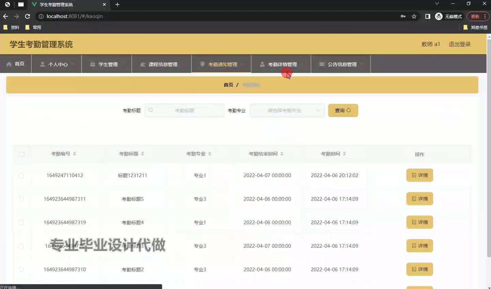The height and width of the screenshot is (289, 491).
Task: Check the row 164923644987319 checkbox
Action: [21, 223]
